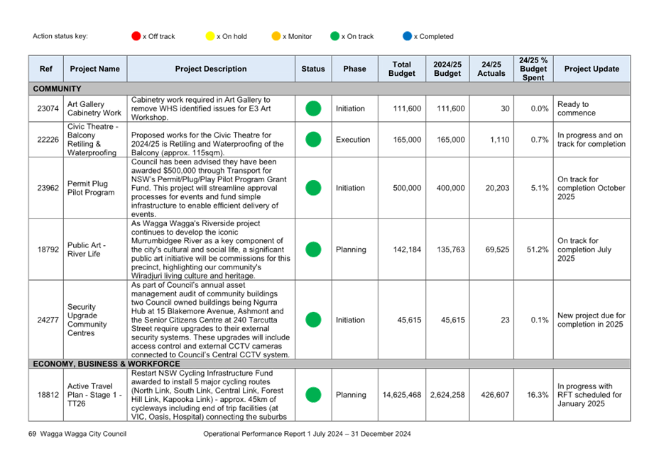This screenshot has width=659, height=465.
Task: Click green status dot for Security Upgrade row
Action: (x=313, y=320)
